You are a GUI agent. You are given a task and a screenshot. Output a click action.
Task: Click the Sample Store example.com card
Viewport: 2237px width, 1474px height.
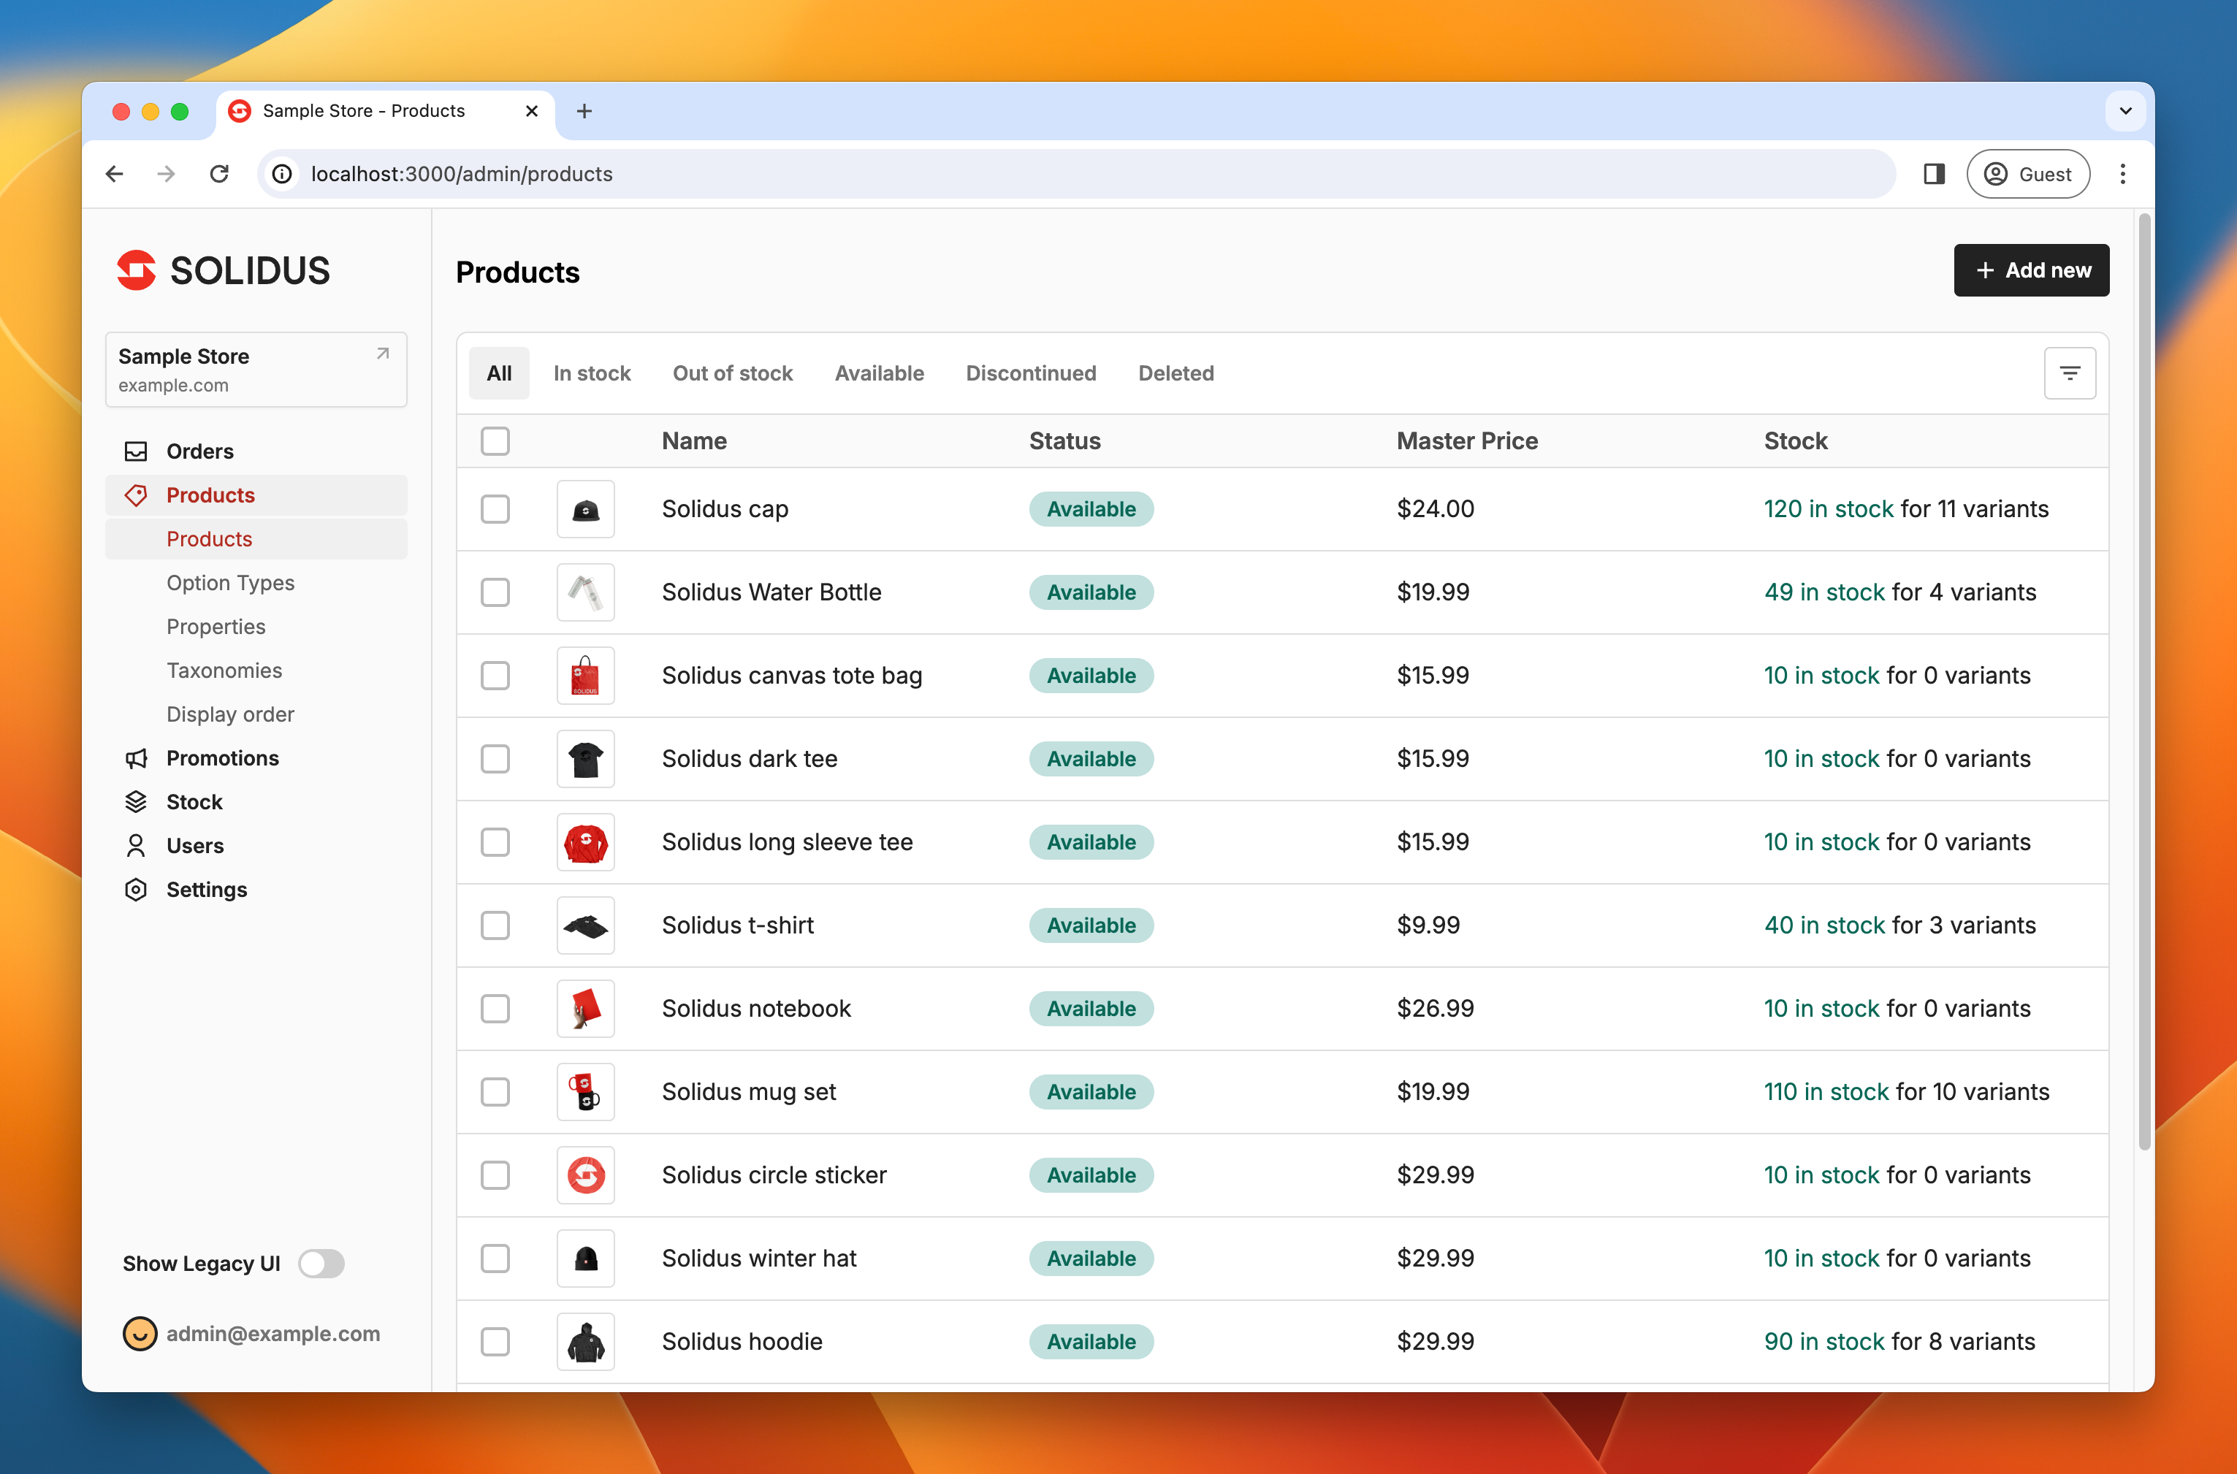pyautogui.click(x=256, y=370)
